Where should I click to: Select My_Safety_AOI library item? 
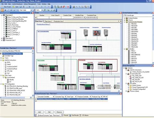click(x=137, y=76)
